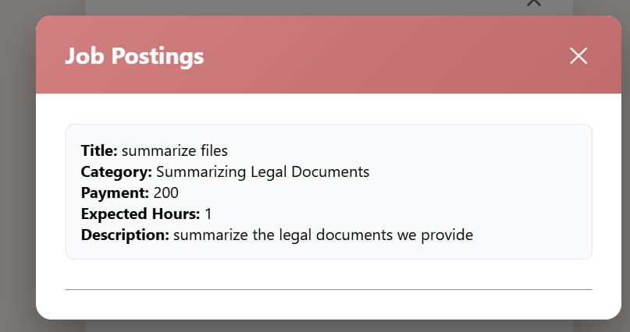
Task: Click the horizontal divider below the card
Action: point(329,289)
